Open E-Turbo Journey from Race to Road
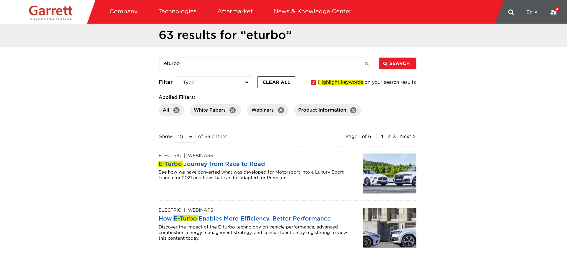Screen dimensions: 567x258 click(x=212, y=164)
